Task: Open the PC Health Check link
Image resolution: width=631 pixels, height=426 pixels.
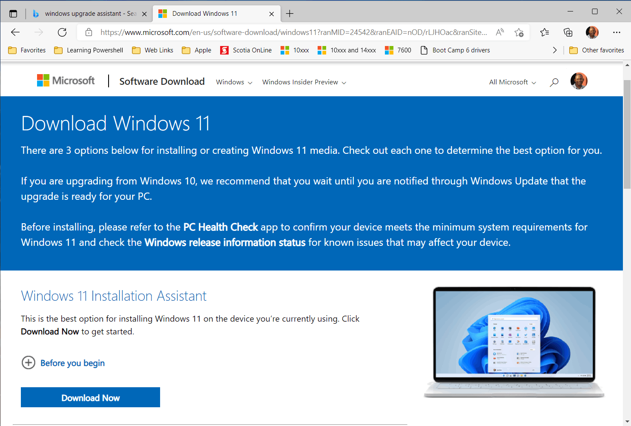Action: [221, 227]
